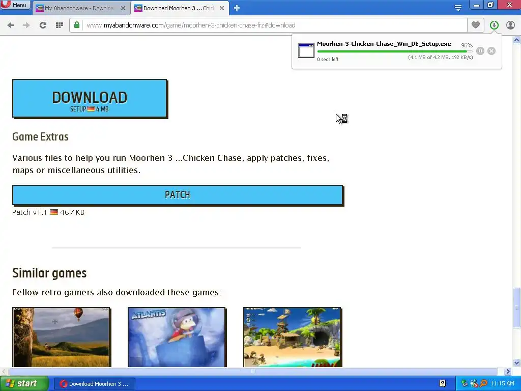521x391 pixels.
Task: Bookmark page with the heart icon
Action: 476,25
